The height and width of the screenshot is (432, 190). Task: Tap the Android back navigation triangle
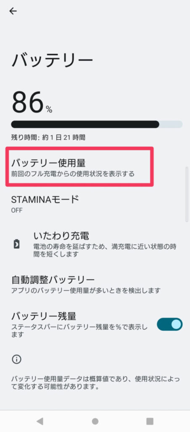(40, 421)
